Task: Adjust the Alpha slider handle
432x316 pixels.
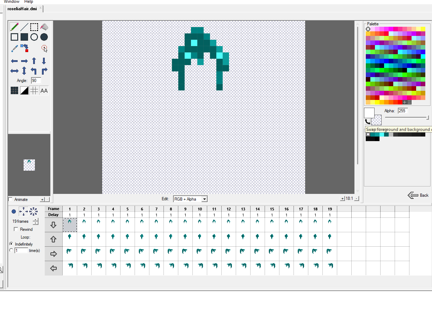Action: (428, 118)
